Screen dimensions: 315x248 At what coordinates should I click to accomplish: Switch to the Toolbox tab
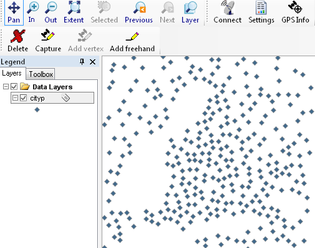pos(41,74)
